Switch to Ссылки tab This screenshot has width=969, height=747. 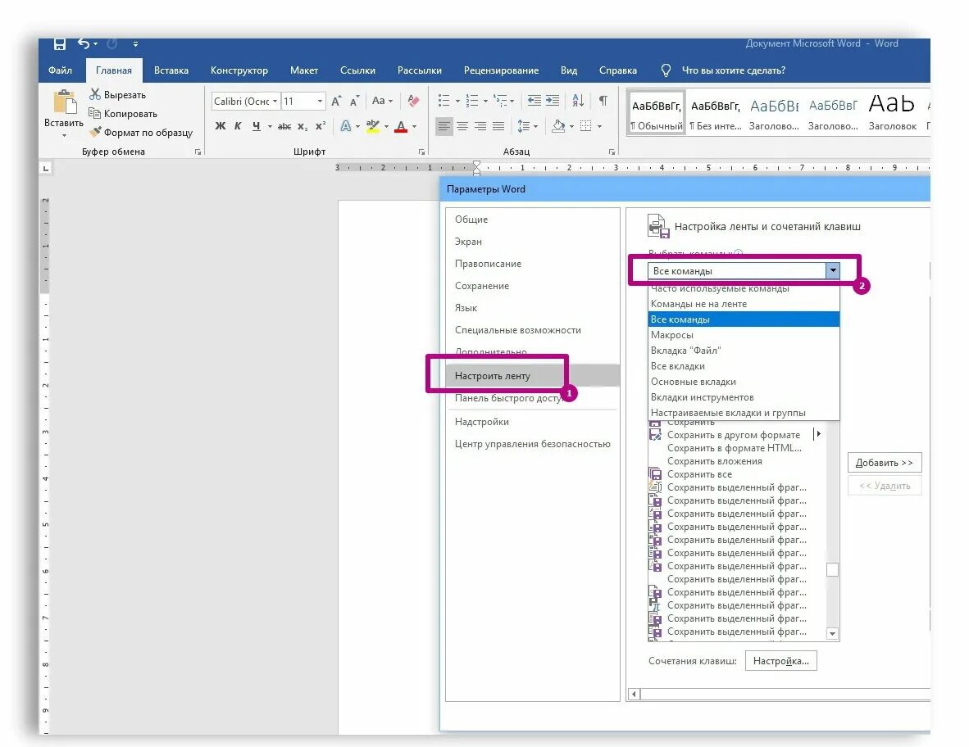(357, 70)
